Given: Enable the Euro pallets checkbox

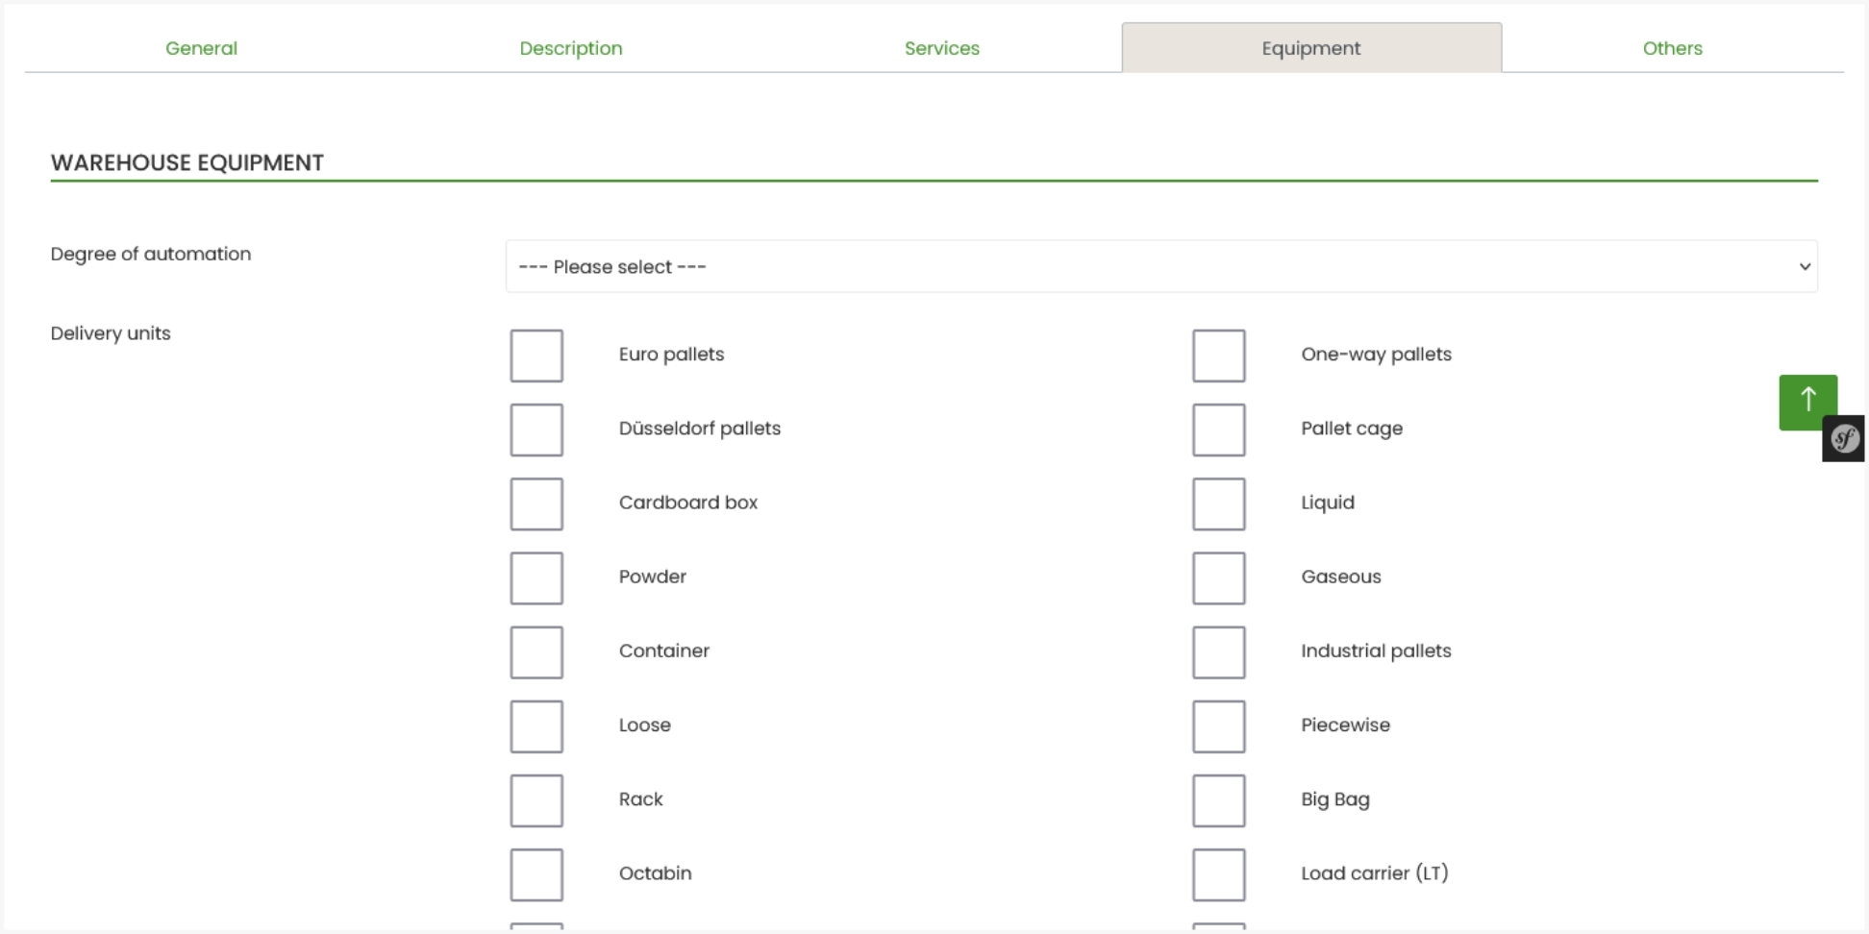Looking at the screenshot, I should 536,355.
